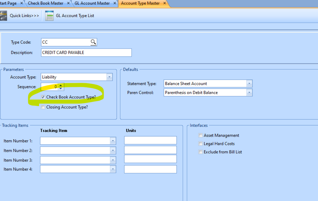Click the Type Code search magnifier
318x201 pixels.
point(93,42)
